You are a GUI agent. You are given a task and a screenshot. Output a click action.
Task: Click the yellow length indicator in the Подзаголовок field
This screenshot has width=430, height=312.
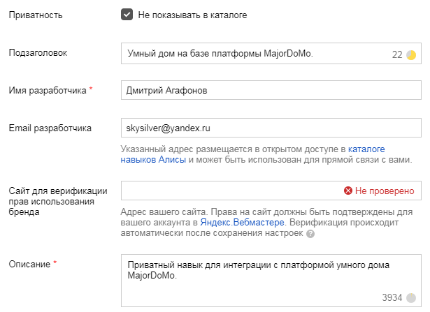click(x=411, y=54)
